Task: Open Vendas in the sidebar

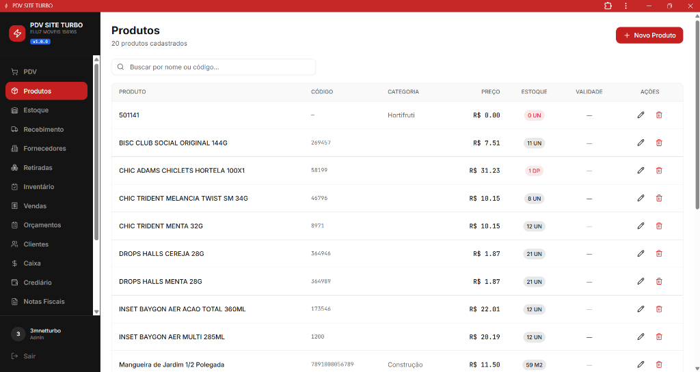Action: point(46,206)
